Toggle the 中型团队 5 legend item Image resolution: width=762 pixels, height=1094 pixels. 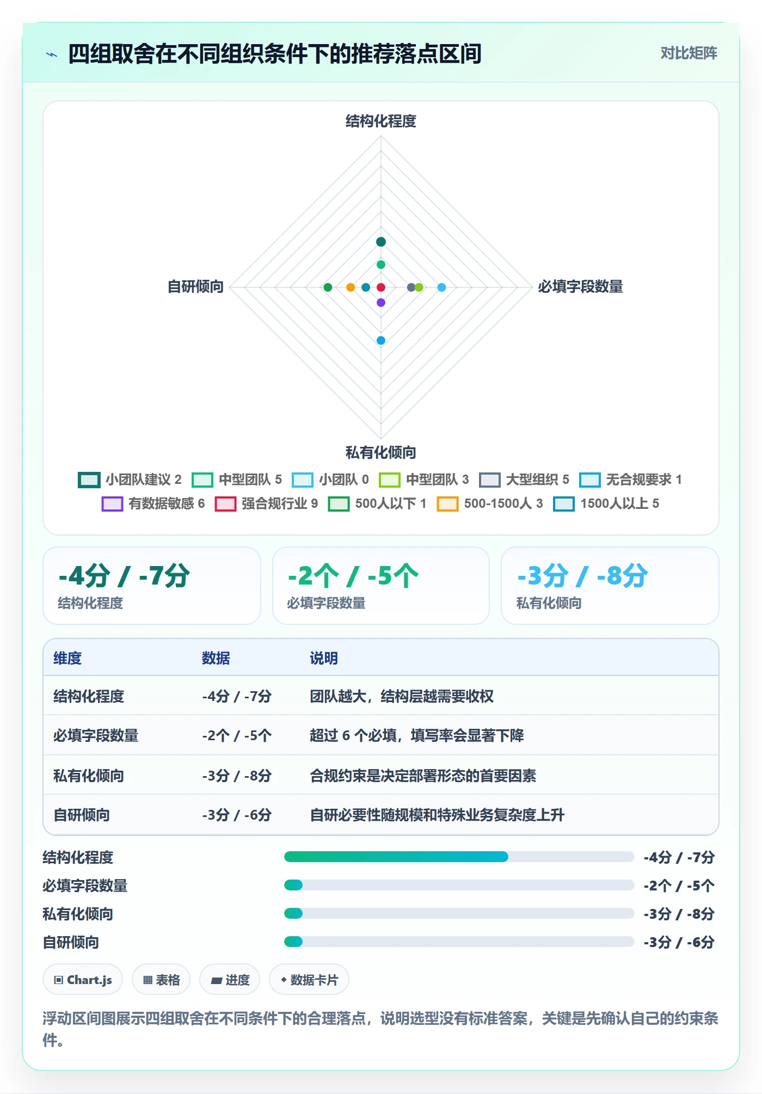237,480
